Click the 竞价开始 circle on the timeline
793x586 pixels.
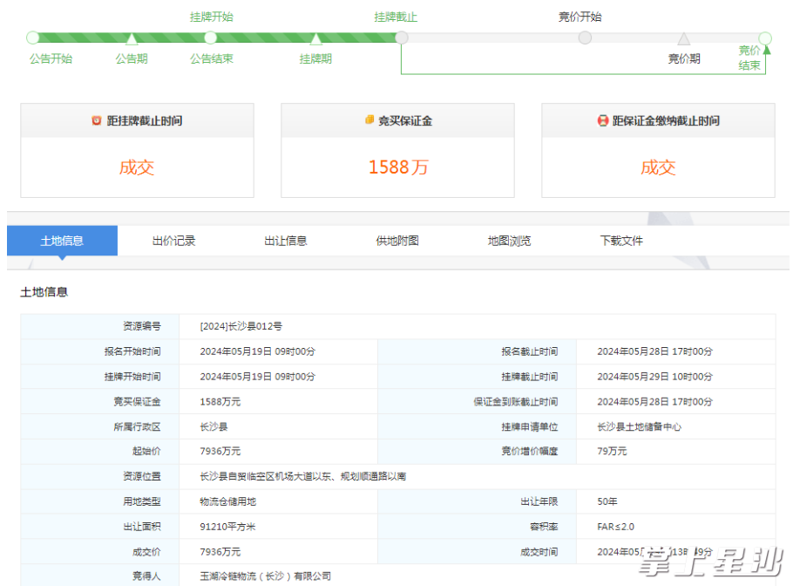click(x=585, y=37)
